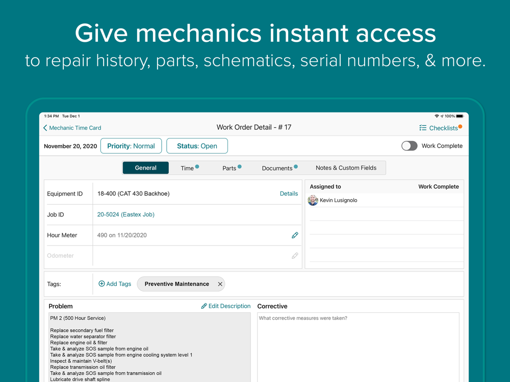Switch to the Parts tab
The height and width of the screenshot is (382, 510).
232,168
